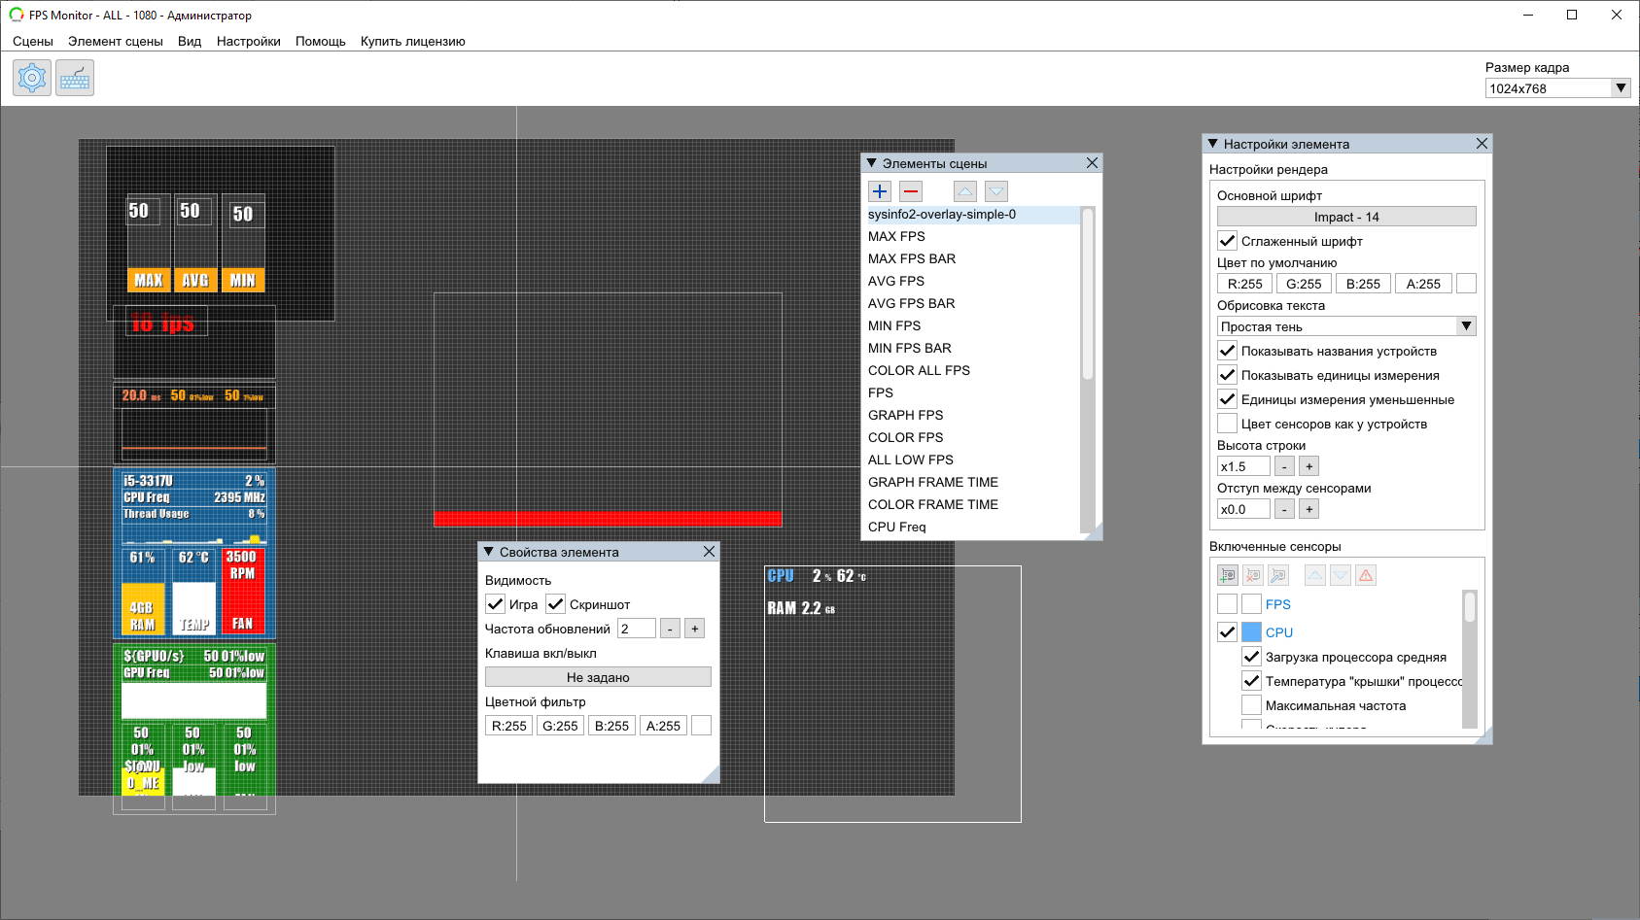Remove scene element with the red minus
This screenshot has width=1640, height=920.
(911, 191)
